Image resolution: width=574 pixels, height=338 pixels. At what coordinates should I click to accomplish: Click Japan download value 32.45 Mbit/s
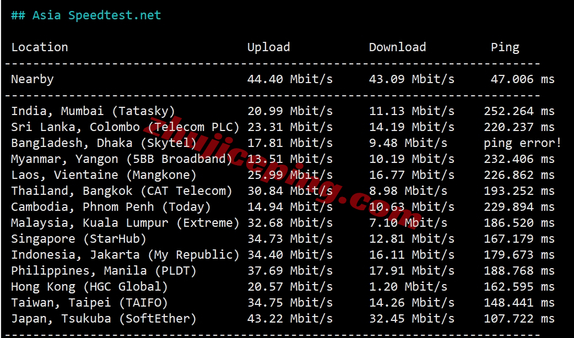(x=411, y=318)
